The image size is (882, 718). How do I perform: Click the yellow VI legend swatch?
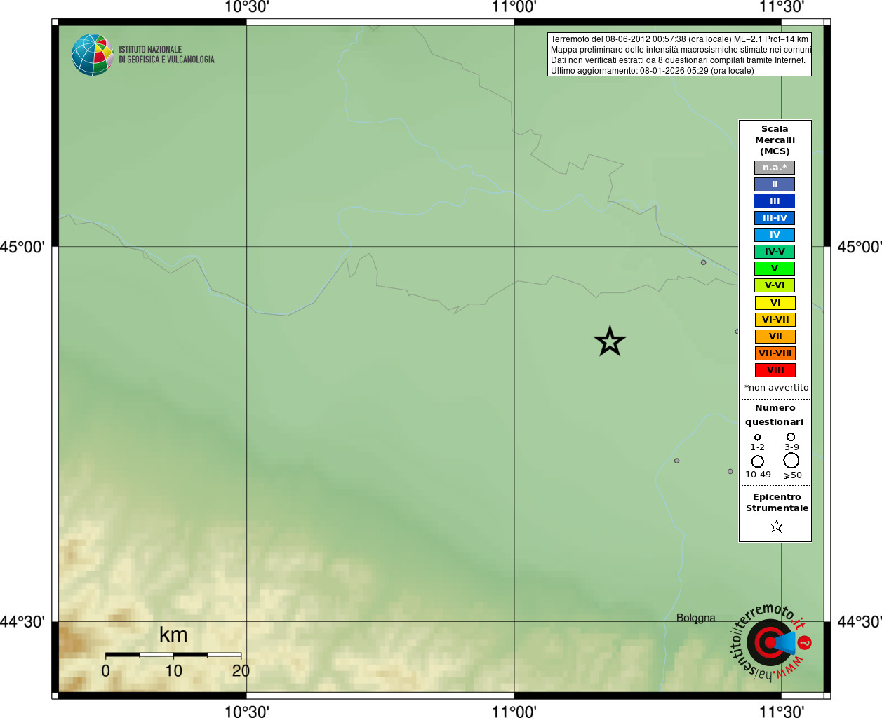tap(775, 303)
